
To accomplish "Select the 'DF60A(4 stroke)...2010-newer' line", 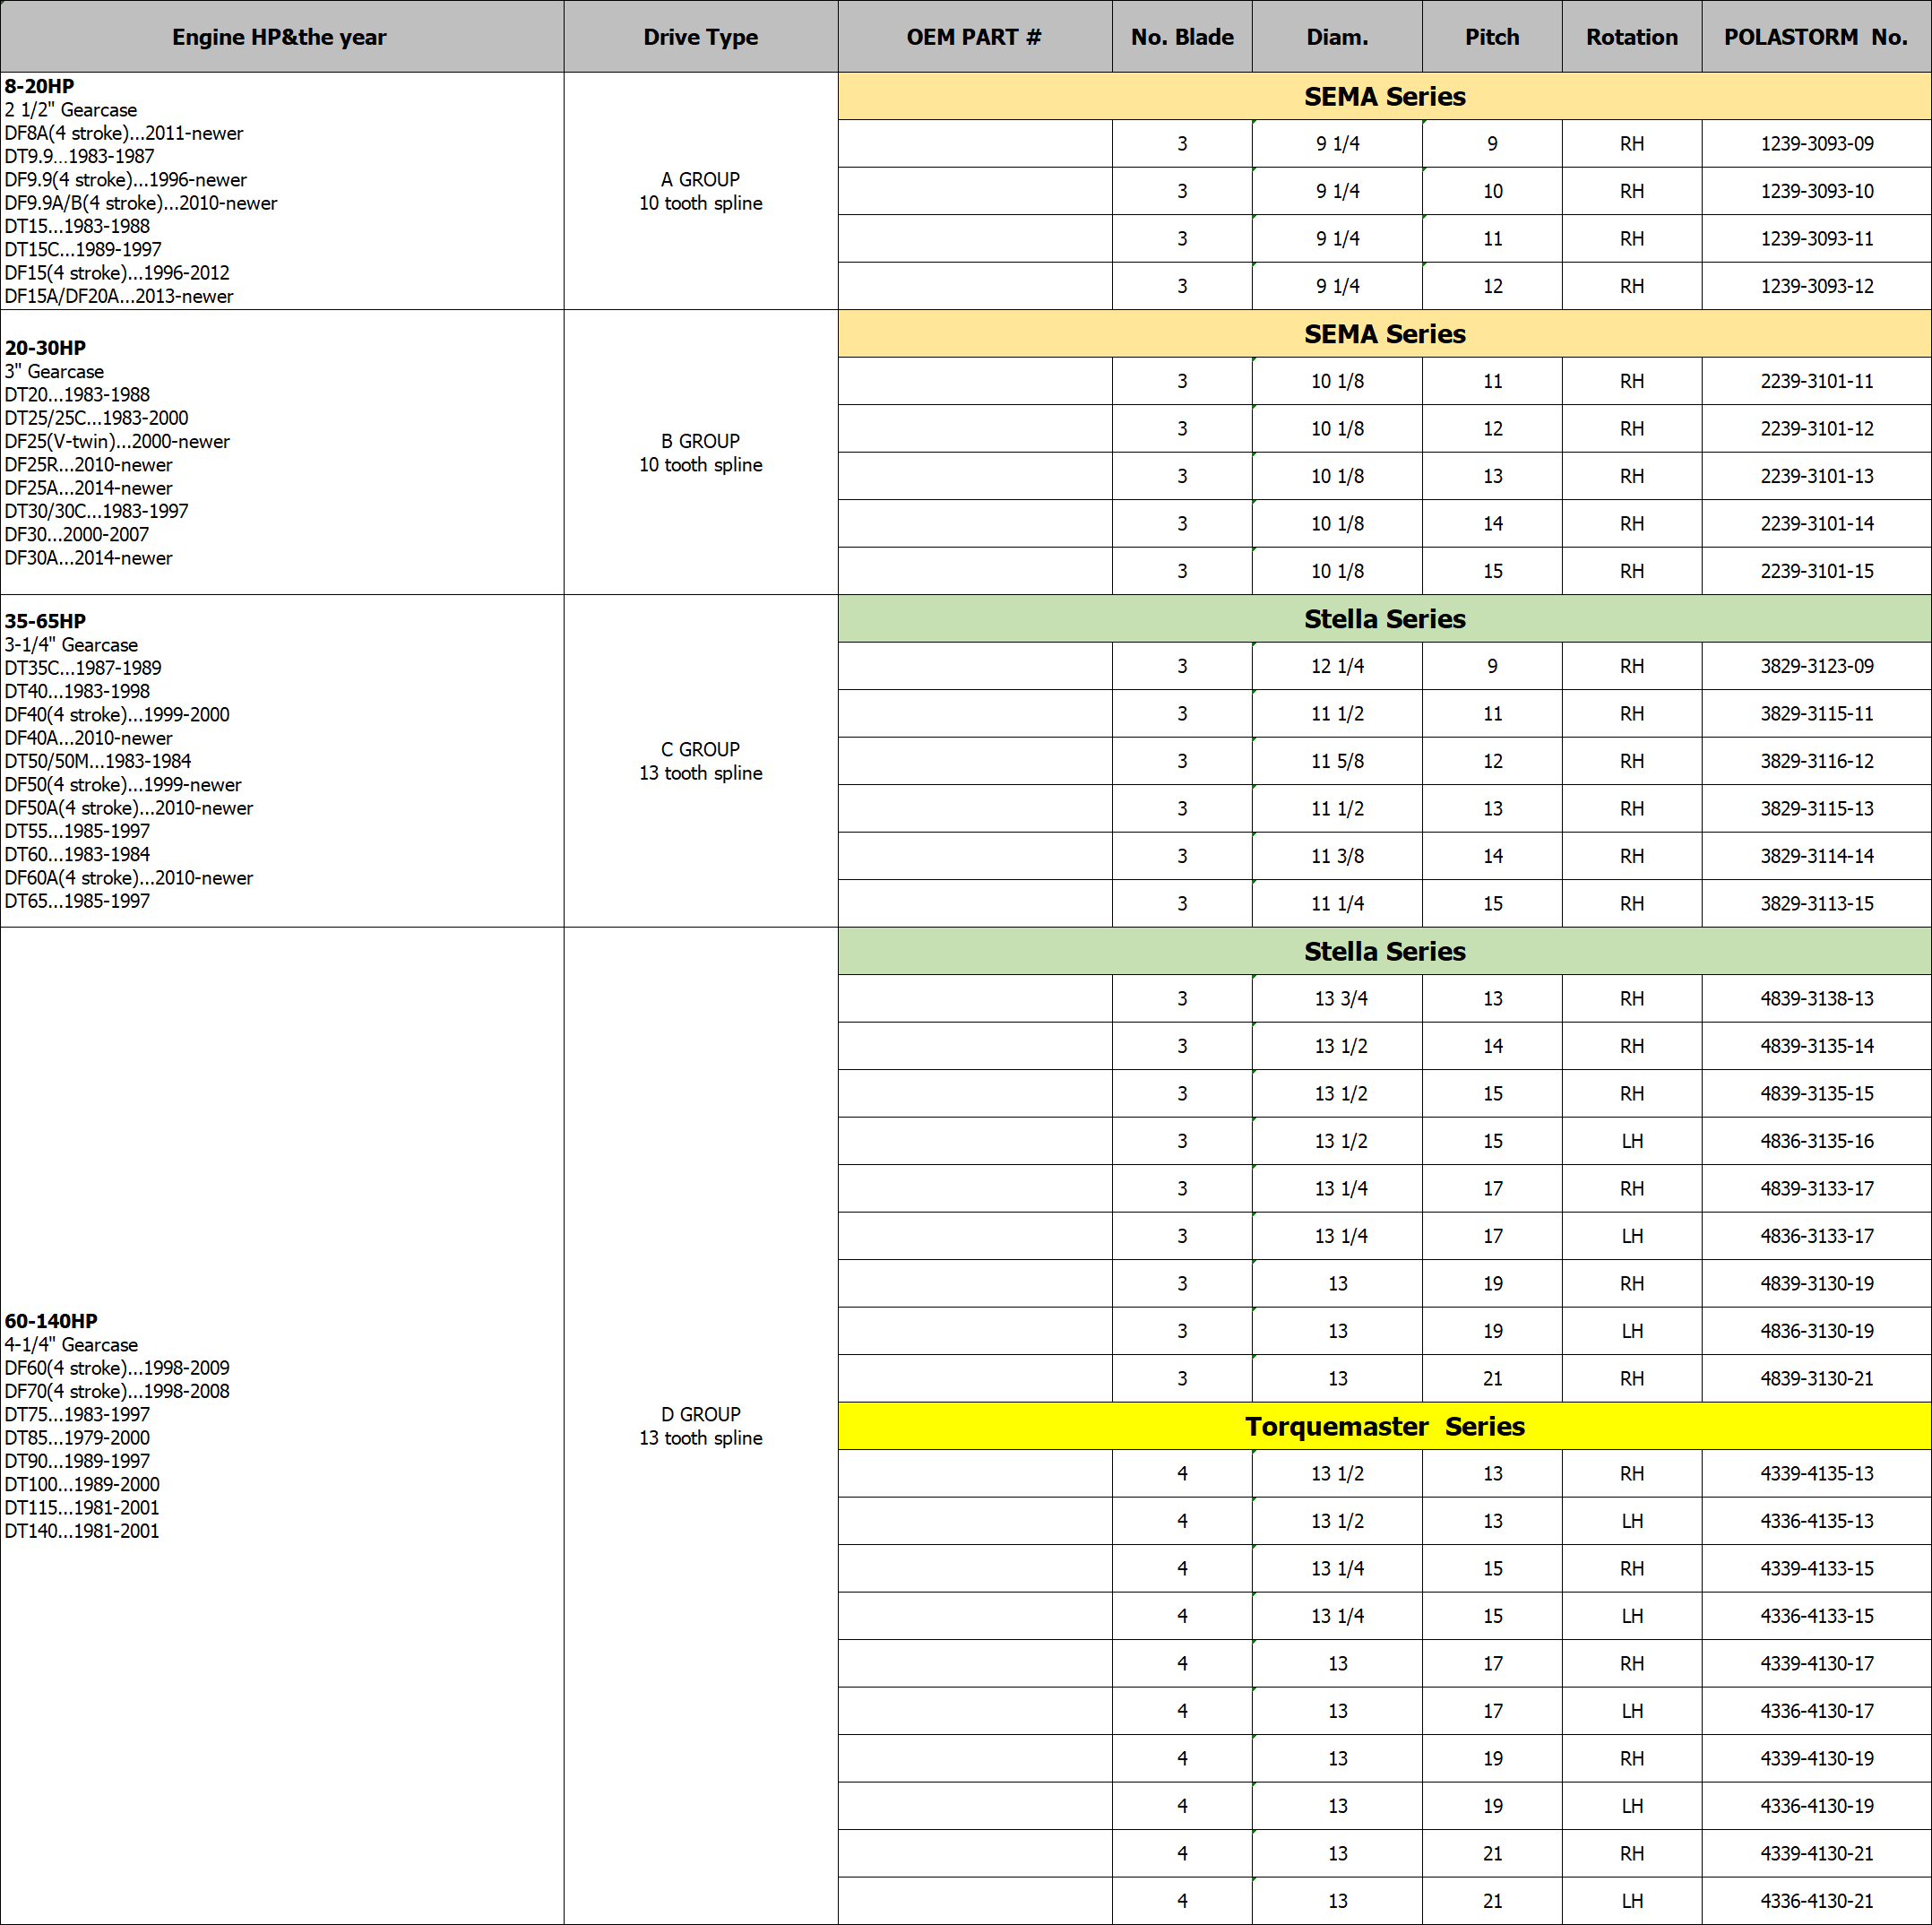I will (x=129, y=878).
